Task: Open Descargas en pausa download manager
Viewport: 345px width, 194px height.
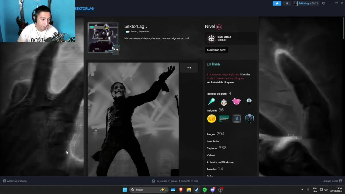Action: [177, 181]
